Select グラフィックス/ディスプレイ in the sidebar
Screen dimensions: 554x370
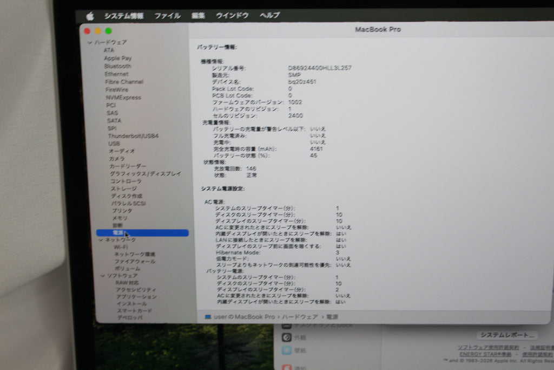[x=145, y=174]
